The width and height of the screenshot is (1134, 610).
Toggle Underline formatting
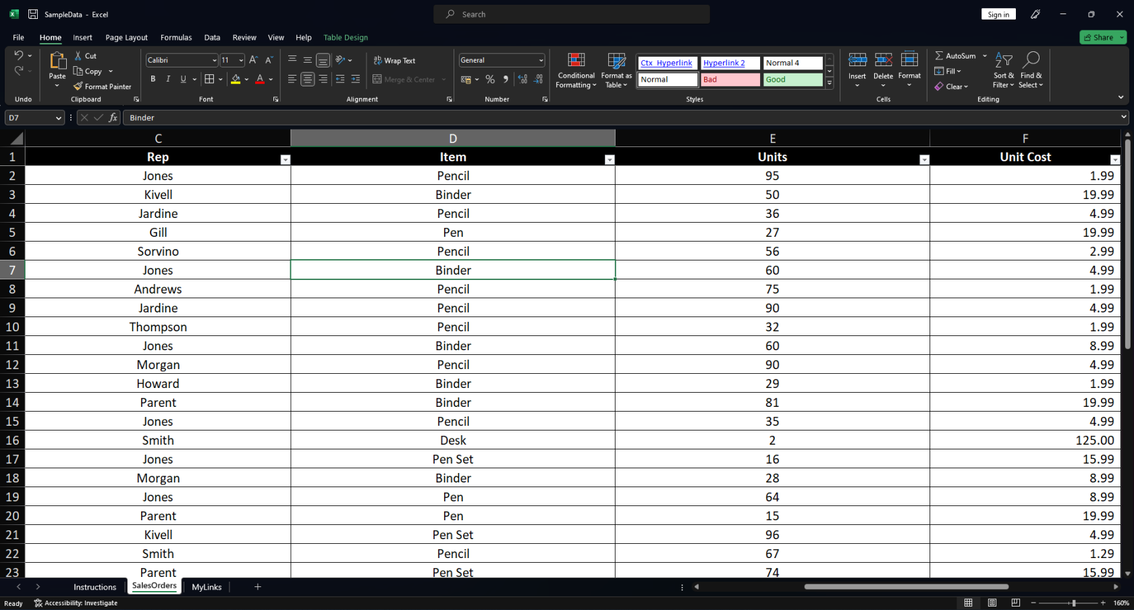(x=183, y=79)
